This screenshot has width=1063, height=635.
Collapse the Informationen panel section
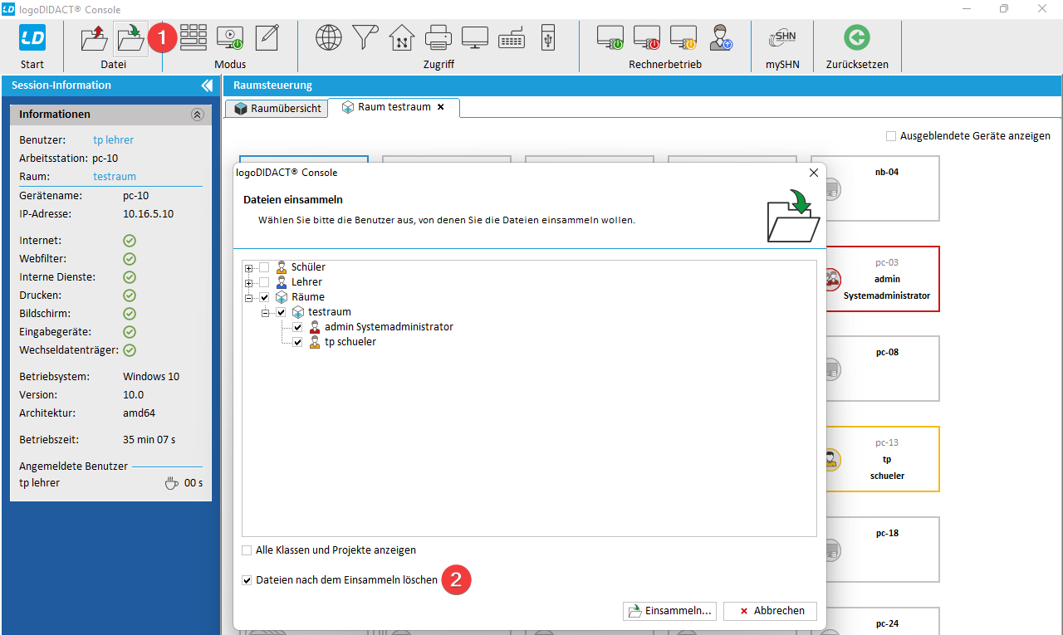coord(197,115)
